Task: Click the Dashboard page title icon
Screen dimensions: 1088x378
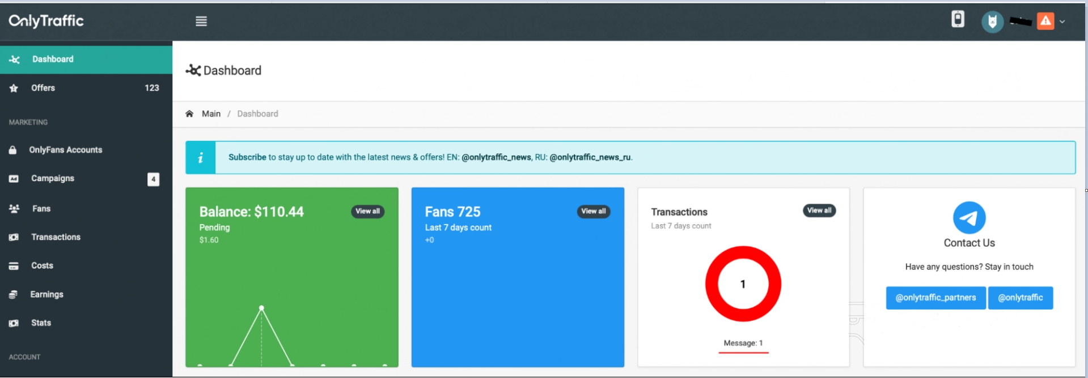Action: (x=193, y=71)
